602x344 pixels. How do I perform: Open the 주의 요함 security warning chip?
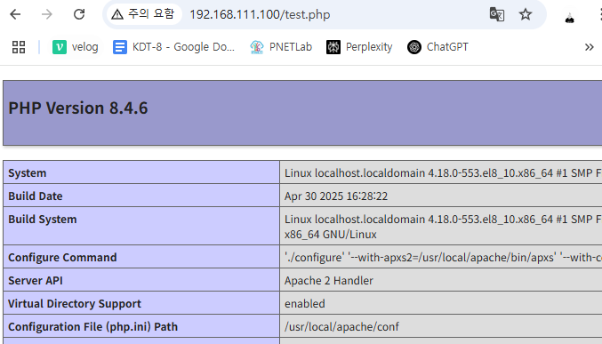coord(143,14)
